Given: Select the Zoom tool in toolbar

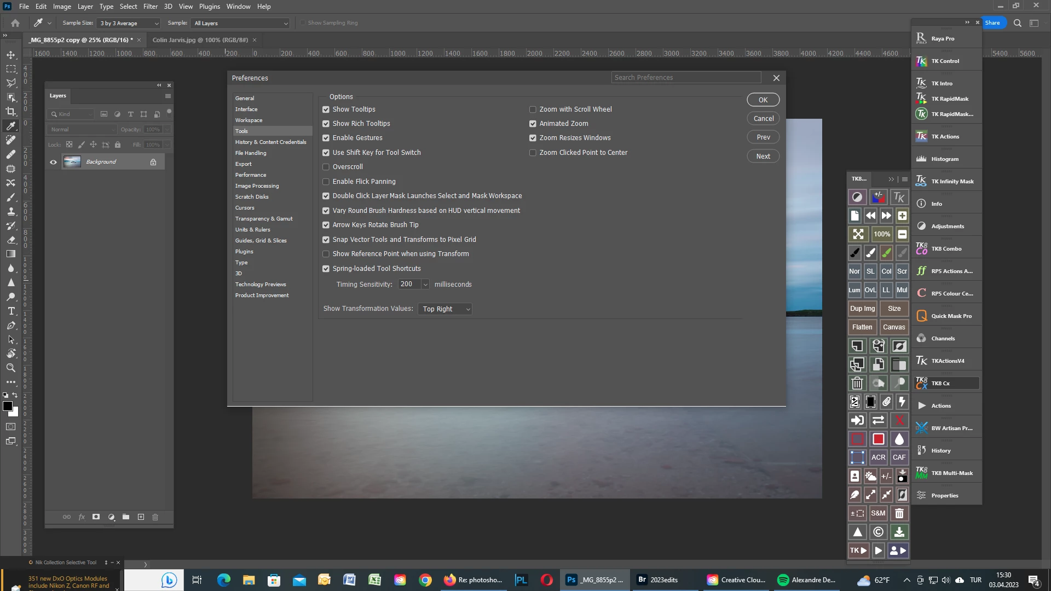Looking at the screenshot, I should pos(11,368).
